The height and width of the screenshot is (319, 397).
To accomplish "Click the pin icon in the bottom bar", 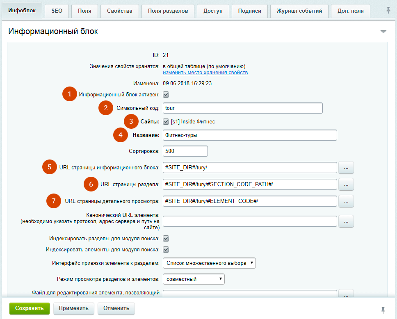I will click(383, 309).
